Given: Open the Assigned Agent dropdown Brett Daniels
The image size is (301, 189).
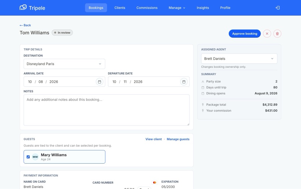Looking at the screenshot, I should click(239, 58).
